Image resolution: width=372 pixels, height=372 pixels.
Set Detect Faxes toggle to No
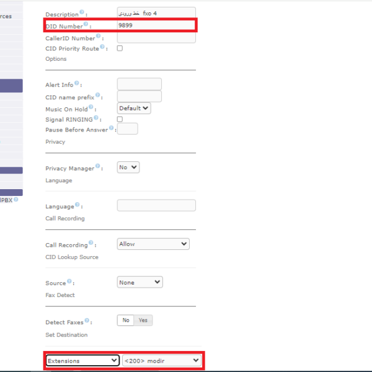[126, 321]
